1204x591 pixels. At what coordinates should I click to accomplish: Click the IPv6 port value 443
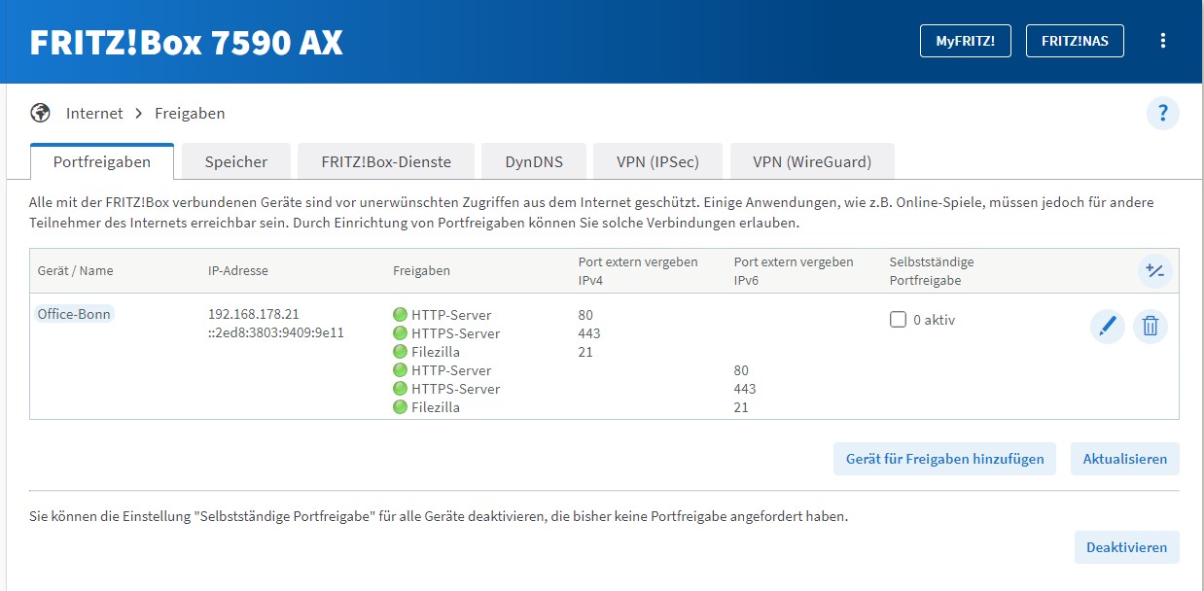(745, 389)
